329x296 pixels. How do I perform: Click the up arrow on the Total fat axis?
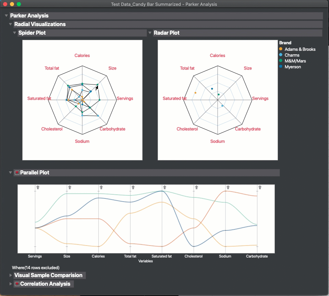tap(133, 187)
